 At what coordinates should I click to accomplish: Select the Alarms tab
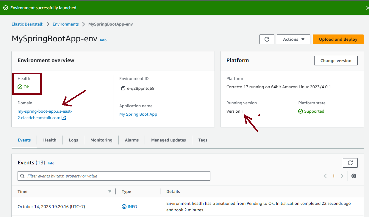click(132, 140)
